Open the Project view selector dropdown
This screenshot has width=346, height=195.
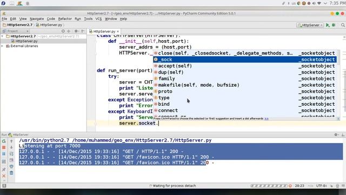pyautogui.click(x=16, y=31)
